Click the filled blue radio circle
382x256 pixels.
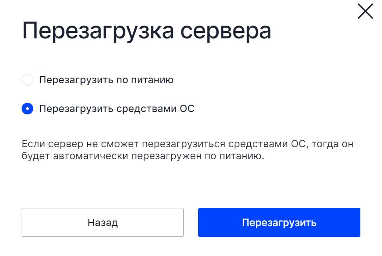[x=28, y=108]
